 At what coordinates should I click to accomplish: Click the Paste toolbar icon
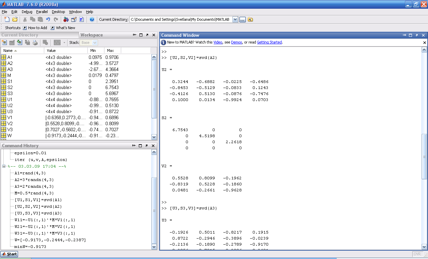[40, 19]
